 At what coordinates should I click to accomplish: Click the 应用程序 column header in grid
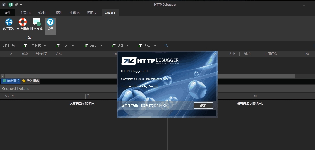pyautogui.click(x=271, y=54)
